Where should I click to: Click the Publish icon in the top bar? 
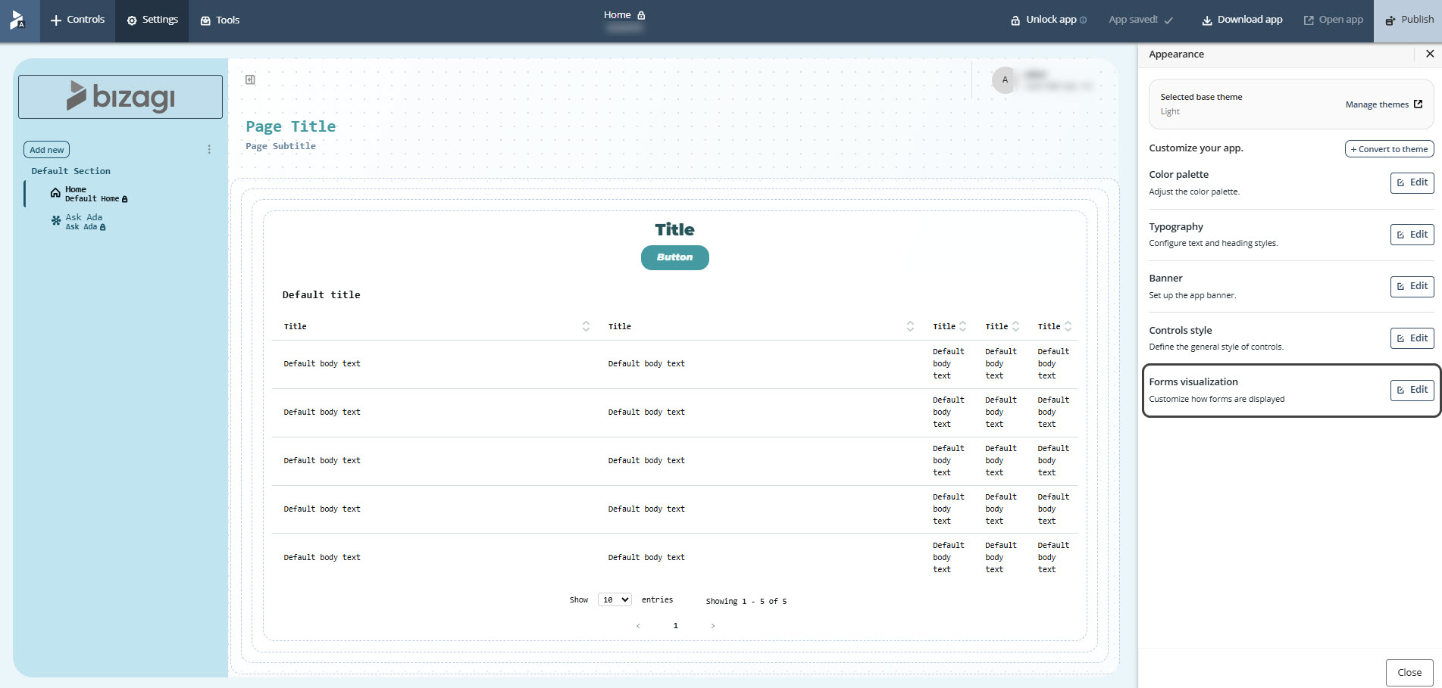[1390, 20]
